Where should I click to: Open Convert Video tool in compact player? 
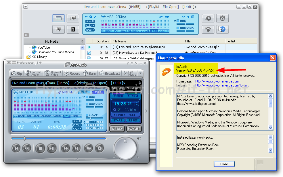(x=53, y=73)
